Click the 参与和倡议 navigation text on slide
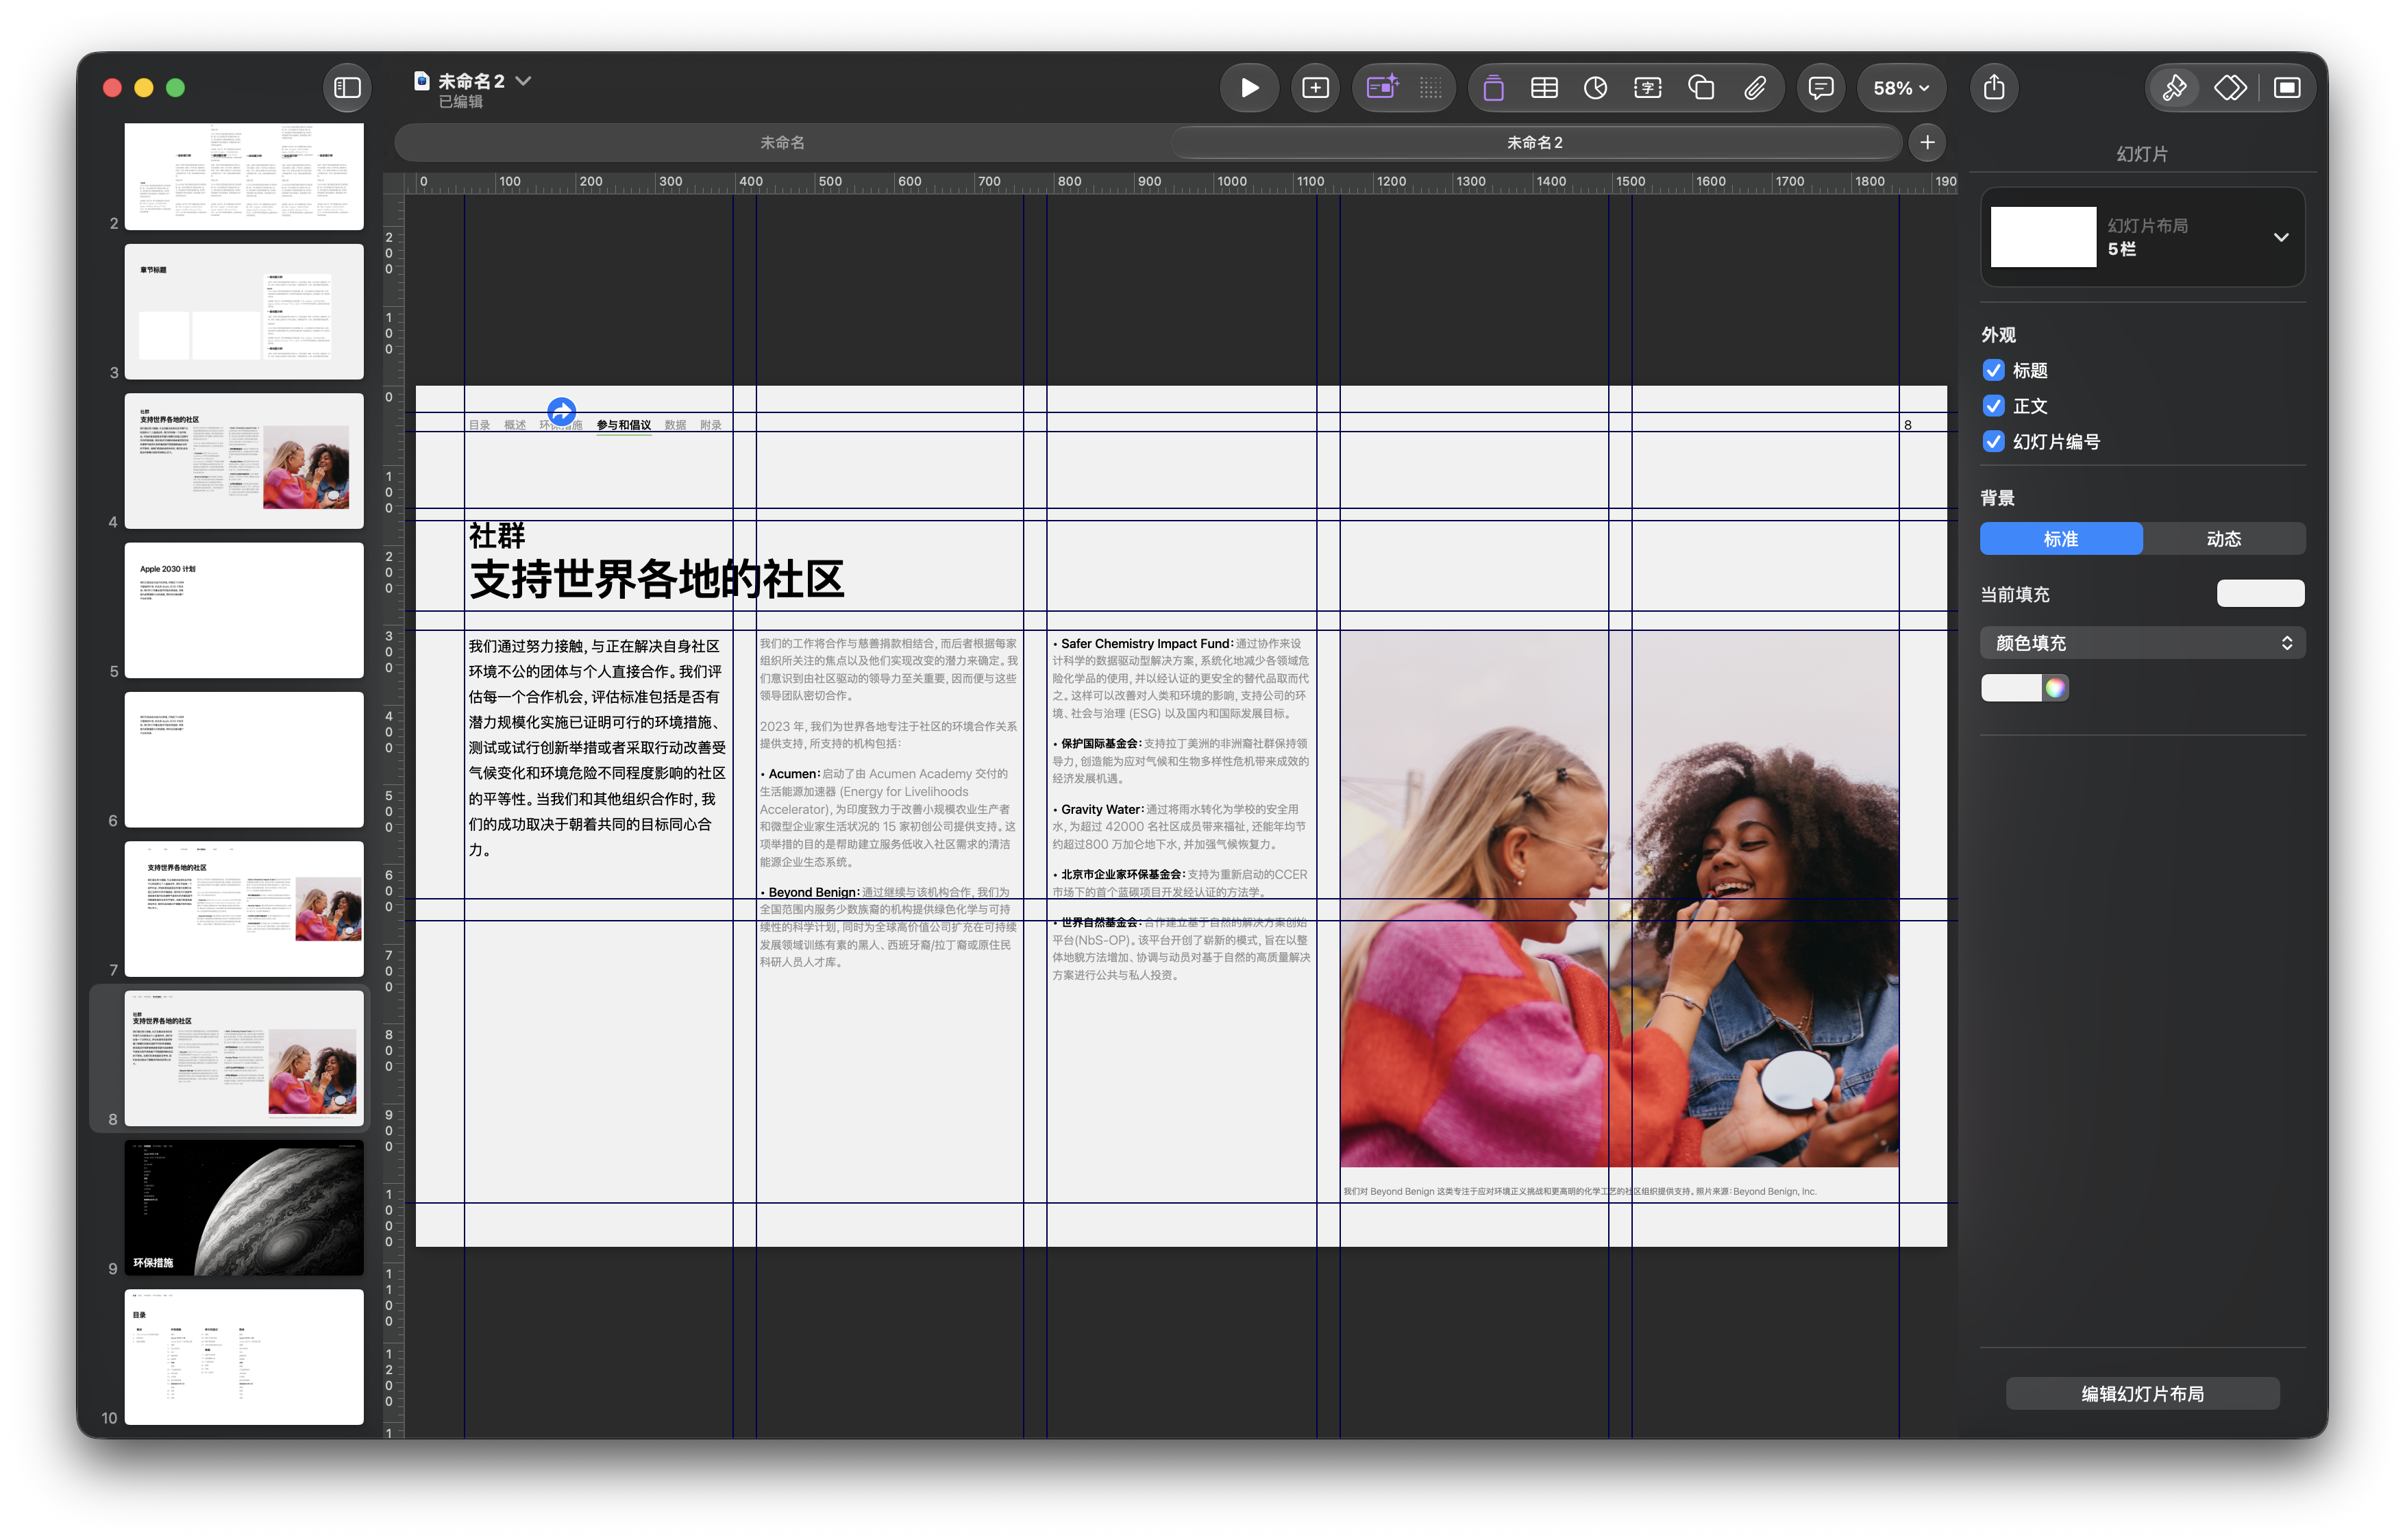 (x=624, y=426)
